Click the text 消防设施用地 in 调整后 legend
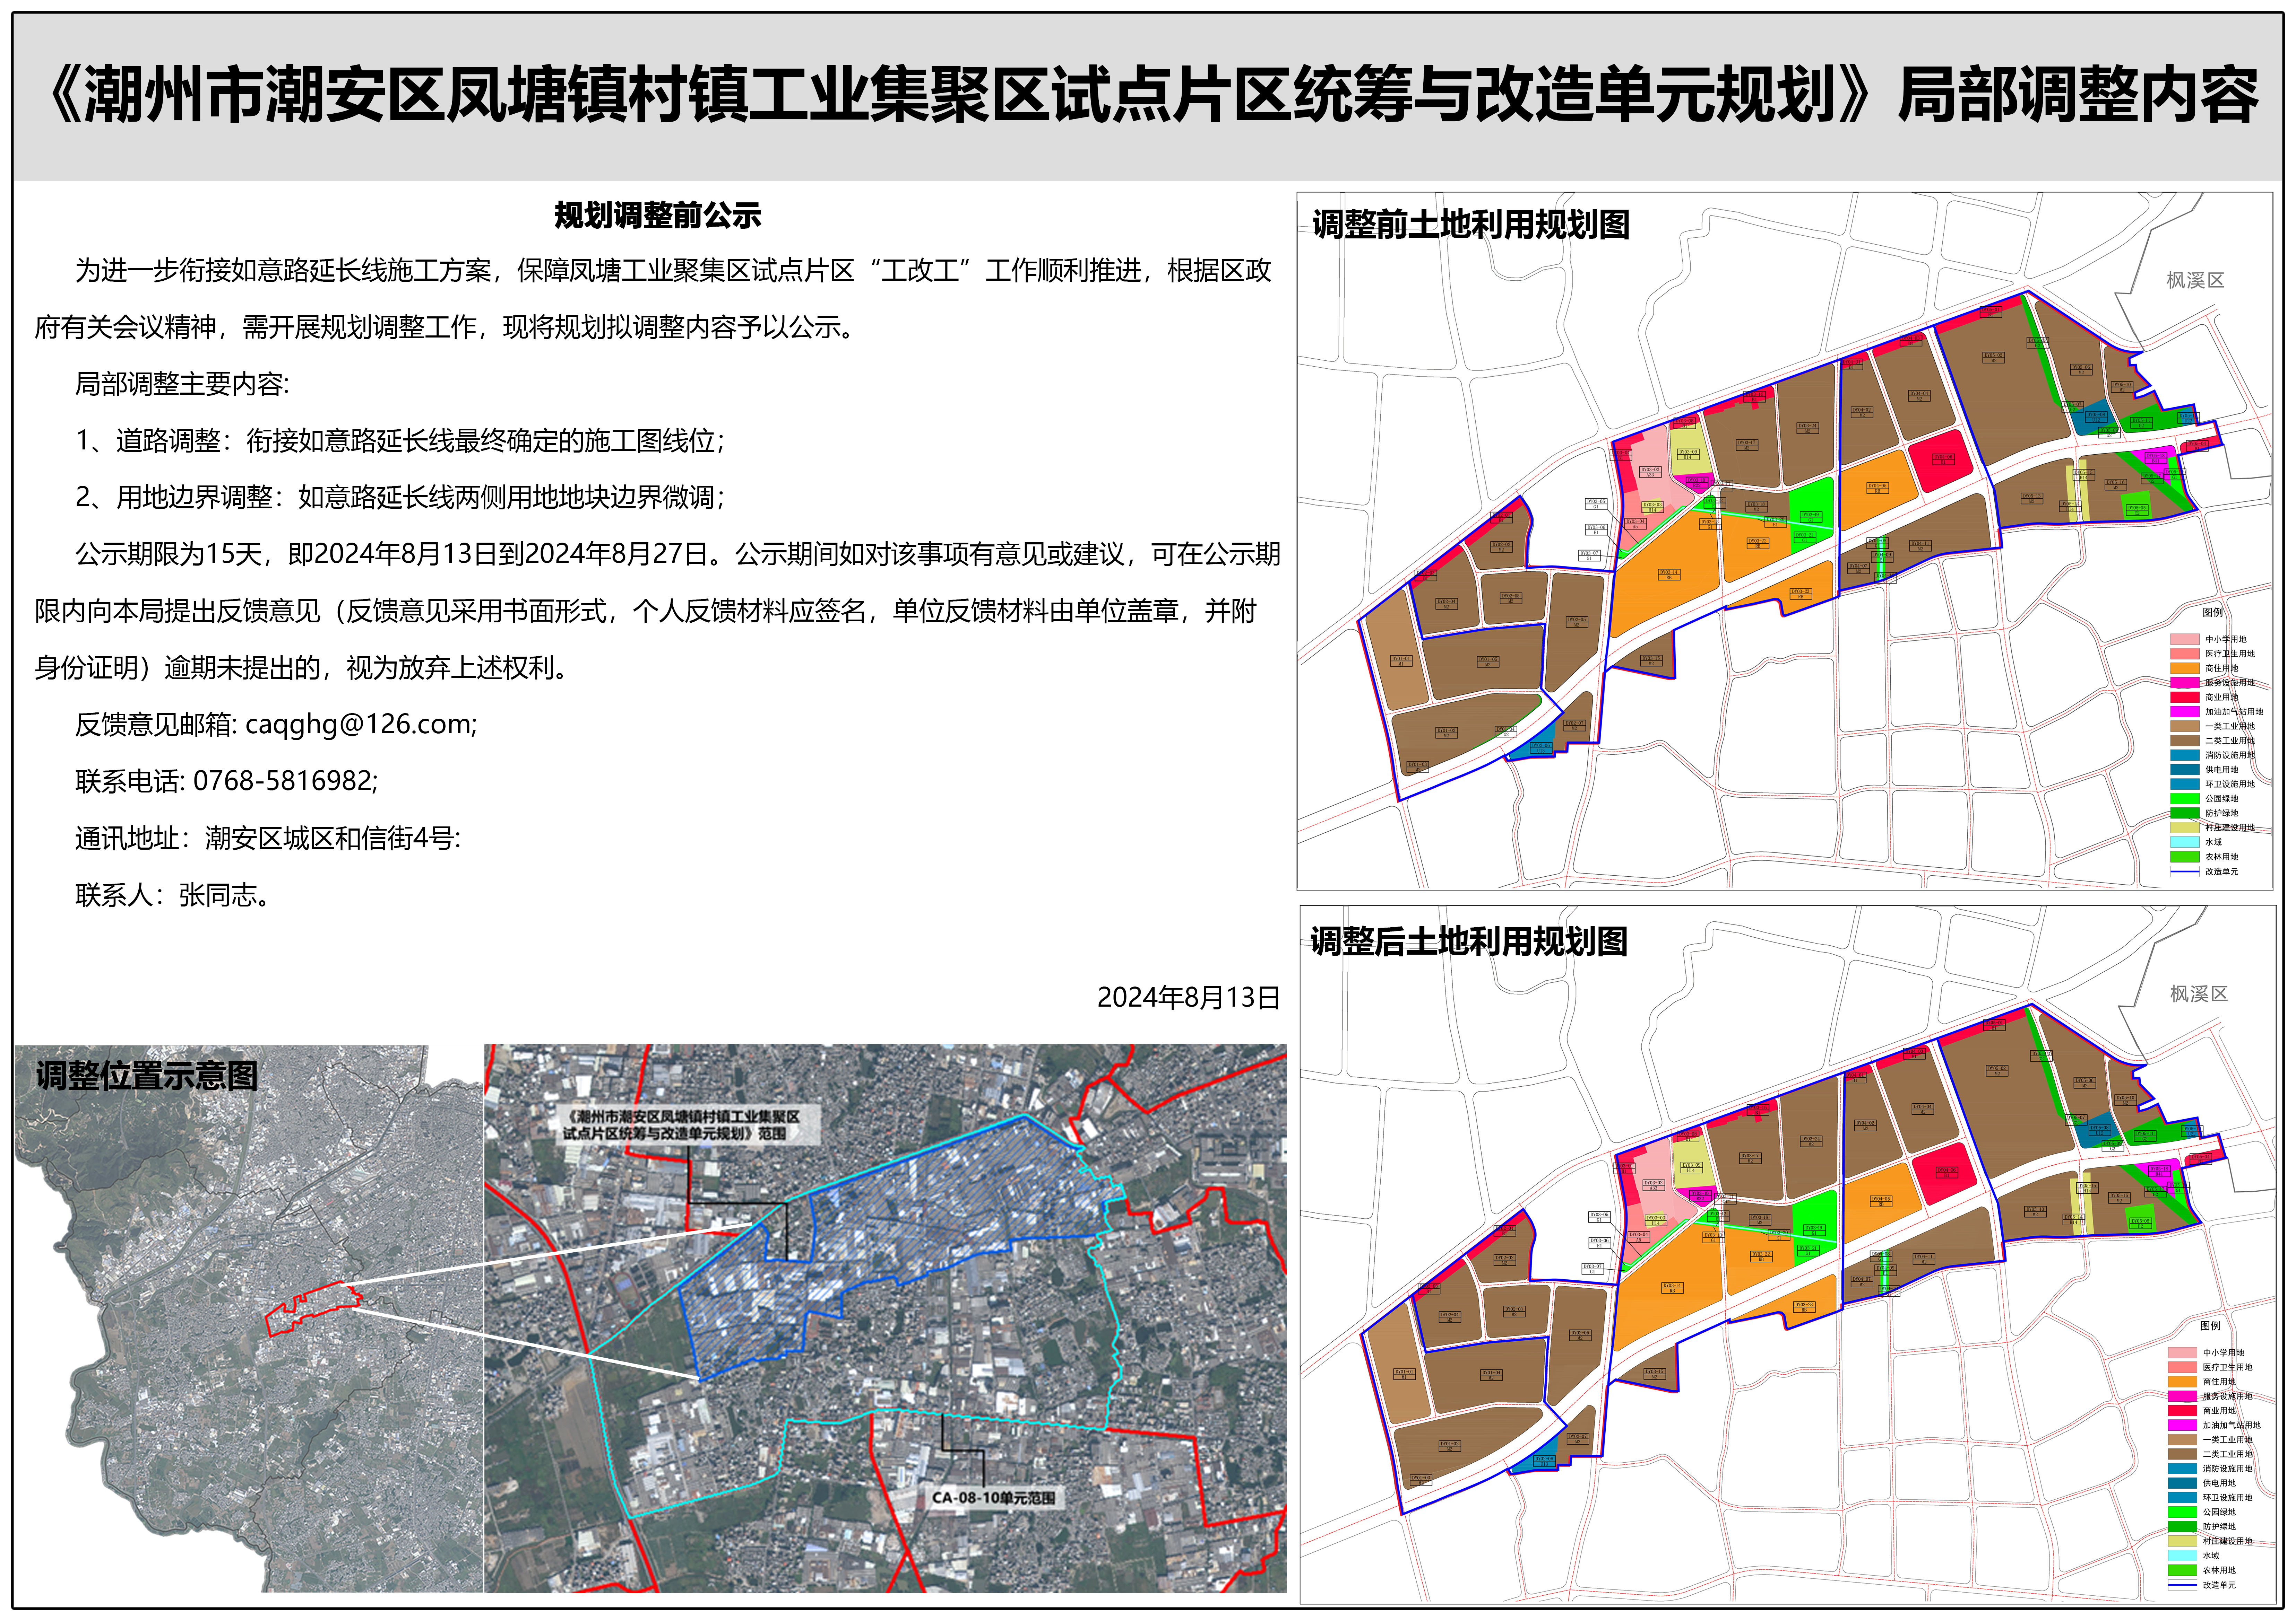2296x1621 pixels. (2228, 1469)
